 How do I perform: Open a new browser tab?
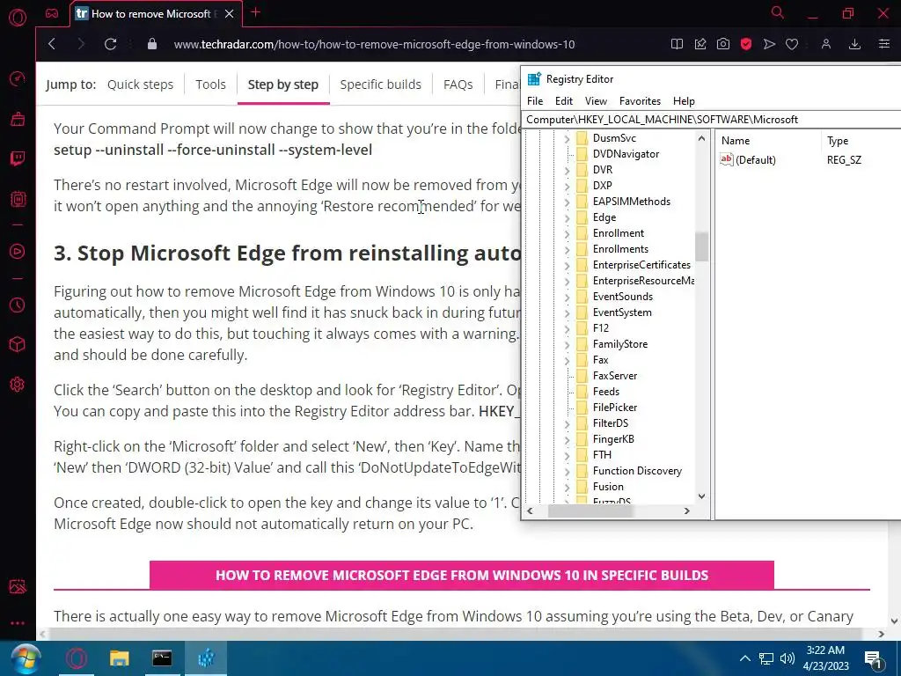(256, 12)
